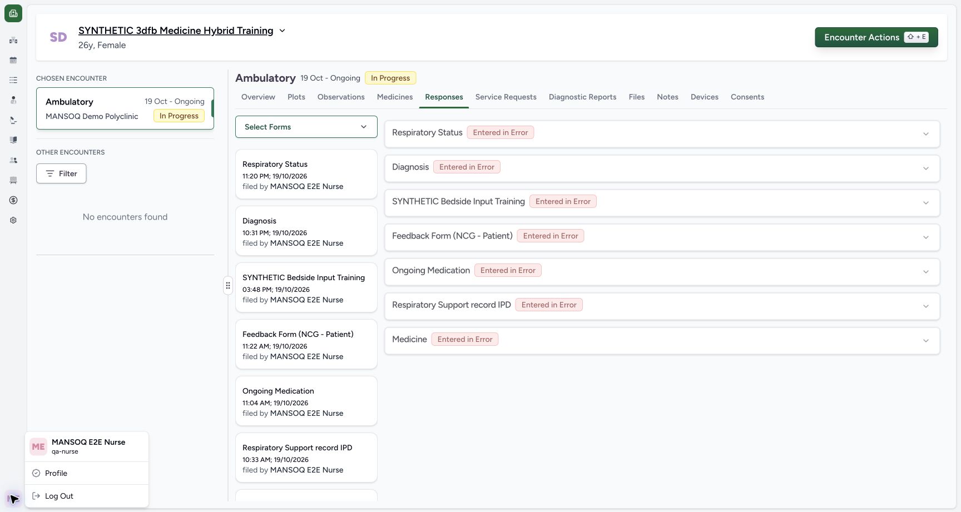Viewport: 961px width, 512px height.
Task: Open the beds sidebar icon
Action: click(x=13, y=180)
